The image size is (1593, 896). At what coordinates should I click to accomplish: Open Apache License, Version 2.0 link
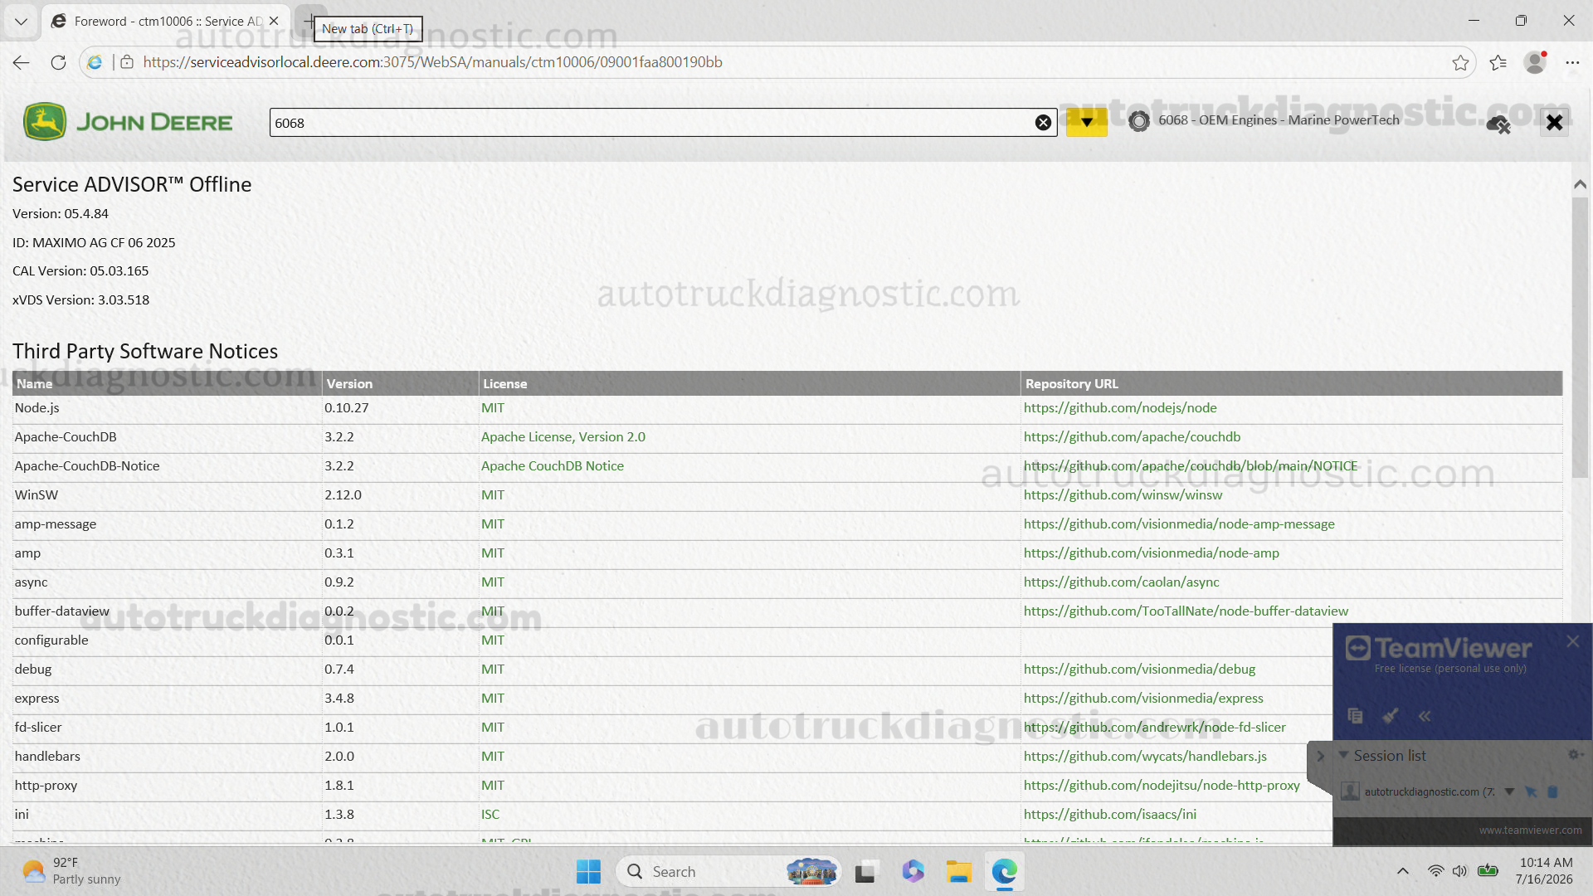[x=563, y=437]
